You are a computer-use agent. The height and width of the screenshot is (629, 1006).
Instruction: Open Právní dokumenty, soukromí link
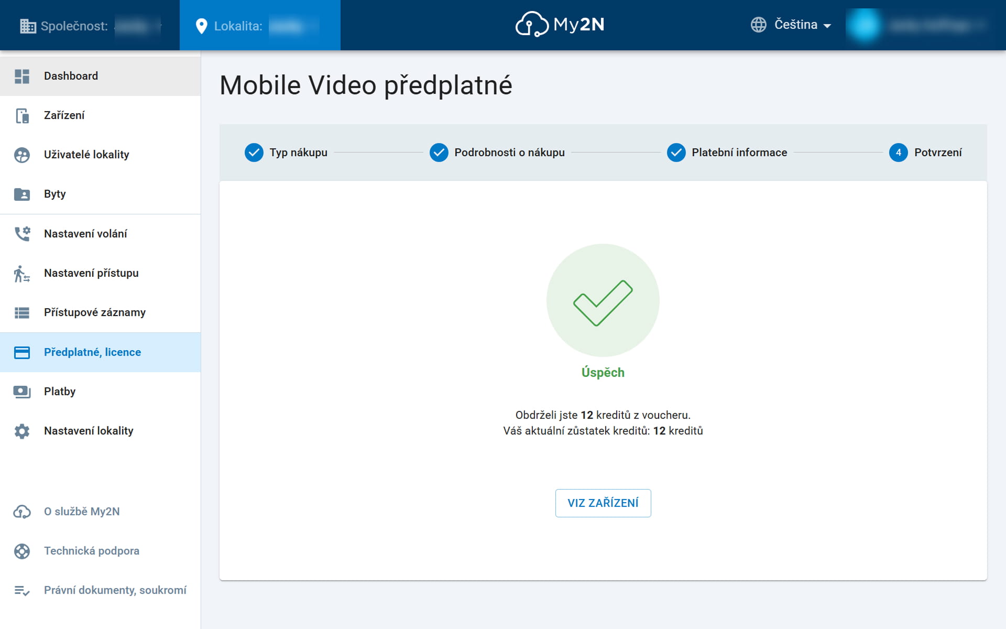100,590
